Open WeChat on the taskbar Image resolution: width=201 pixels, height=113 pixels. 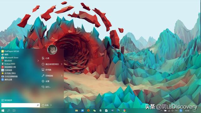(94, 110)
